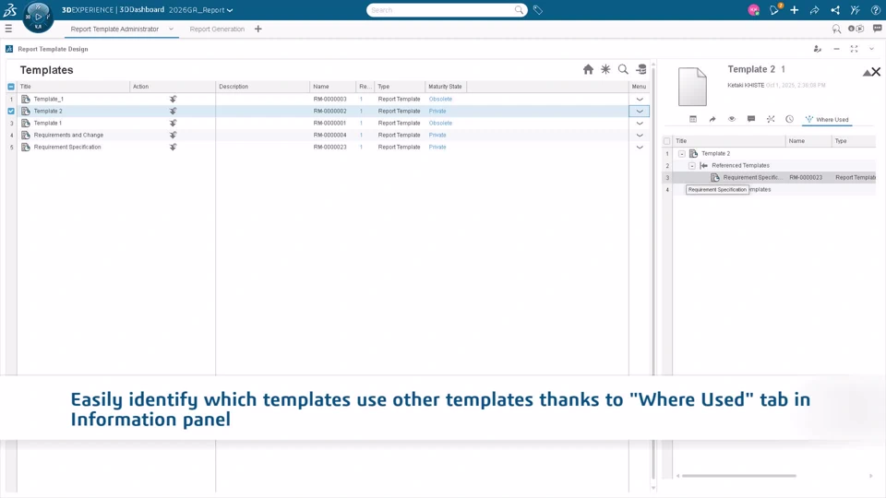Image resolution: width=886 pixels, height=498 pixels.
Task: Open widget options chevron at top right
Action: [872, 49]
